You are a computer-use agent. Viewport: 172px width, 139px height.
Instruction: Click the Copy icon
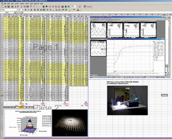click(25, 7)
